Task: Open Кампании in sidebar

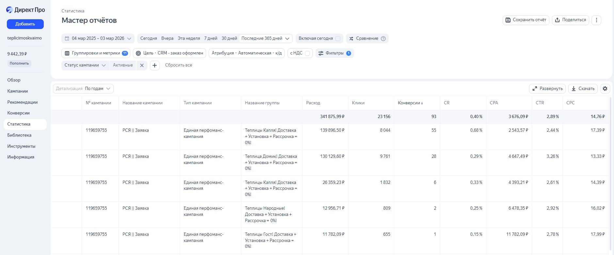Action: [18, 91]
